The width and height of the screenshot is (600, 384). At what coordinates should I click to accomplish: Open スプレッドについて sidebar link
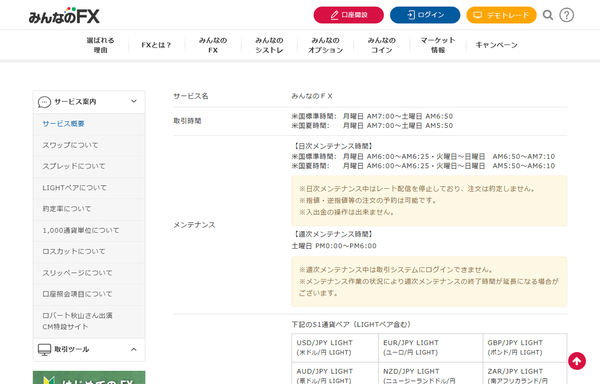click(89, 166)
